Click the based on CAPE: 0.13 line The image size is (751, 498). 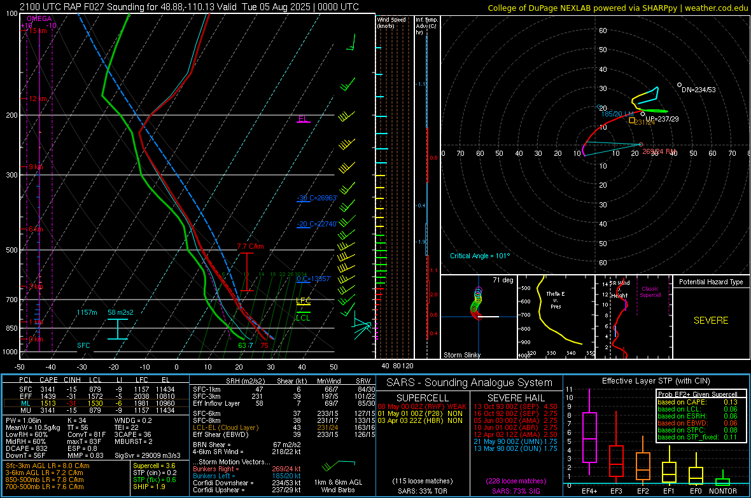tap(698, 402)
